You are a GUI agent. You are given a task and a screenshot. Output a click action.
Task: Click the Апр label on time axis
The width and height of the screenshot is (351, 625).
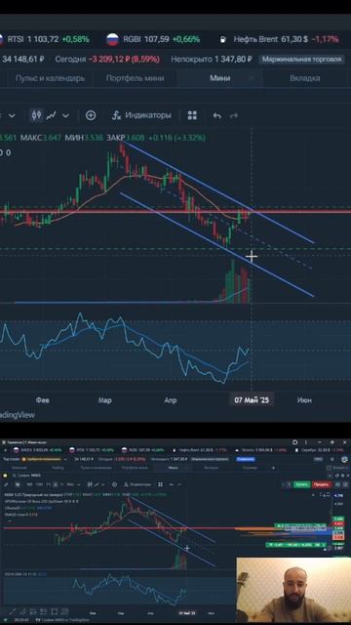click(x=171, y=400)
